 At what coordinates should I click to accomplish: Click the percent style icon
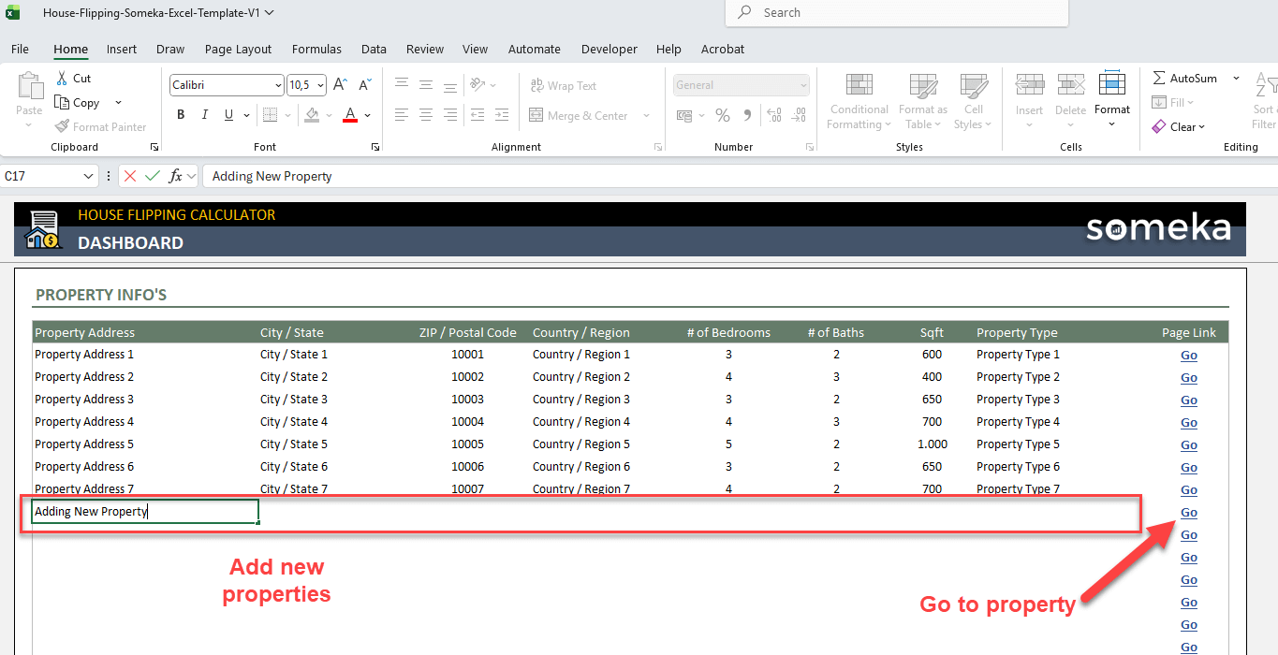coord(722,115)
